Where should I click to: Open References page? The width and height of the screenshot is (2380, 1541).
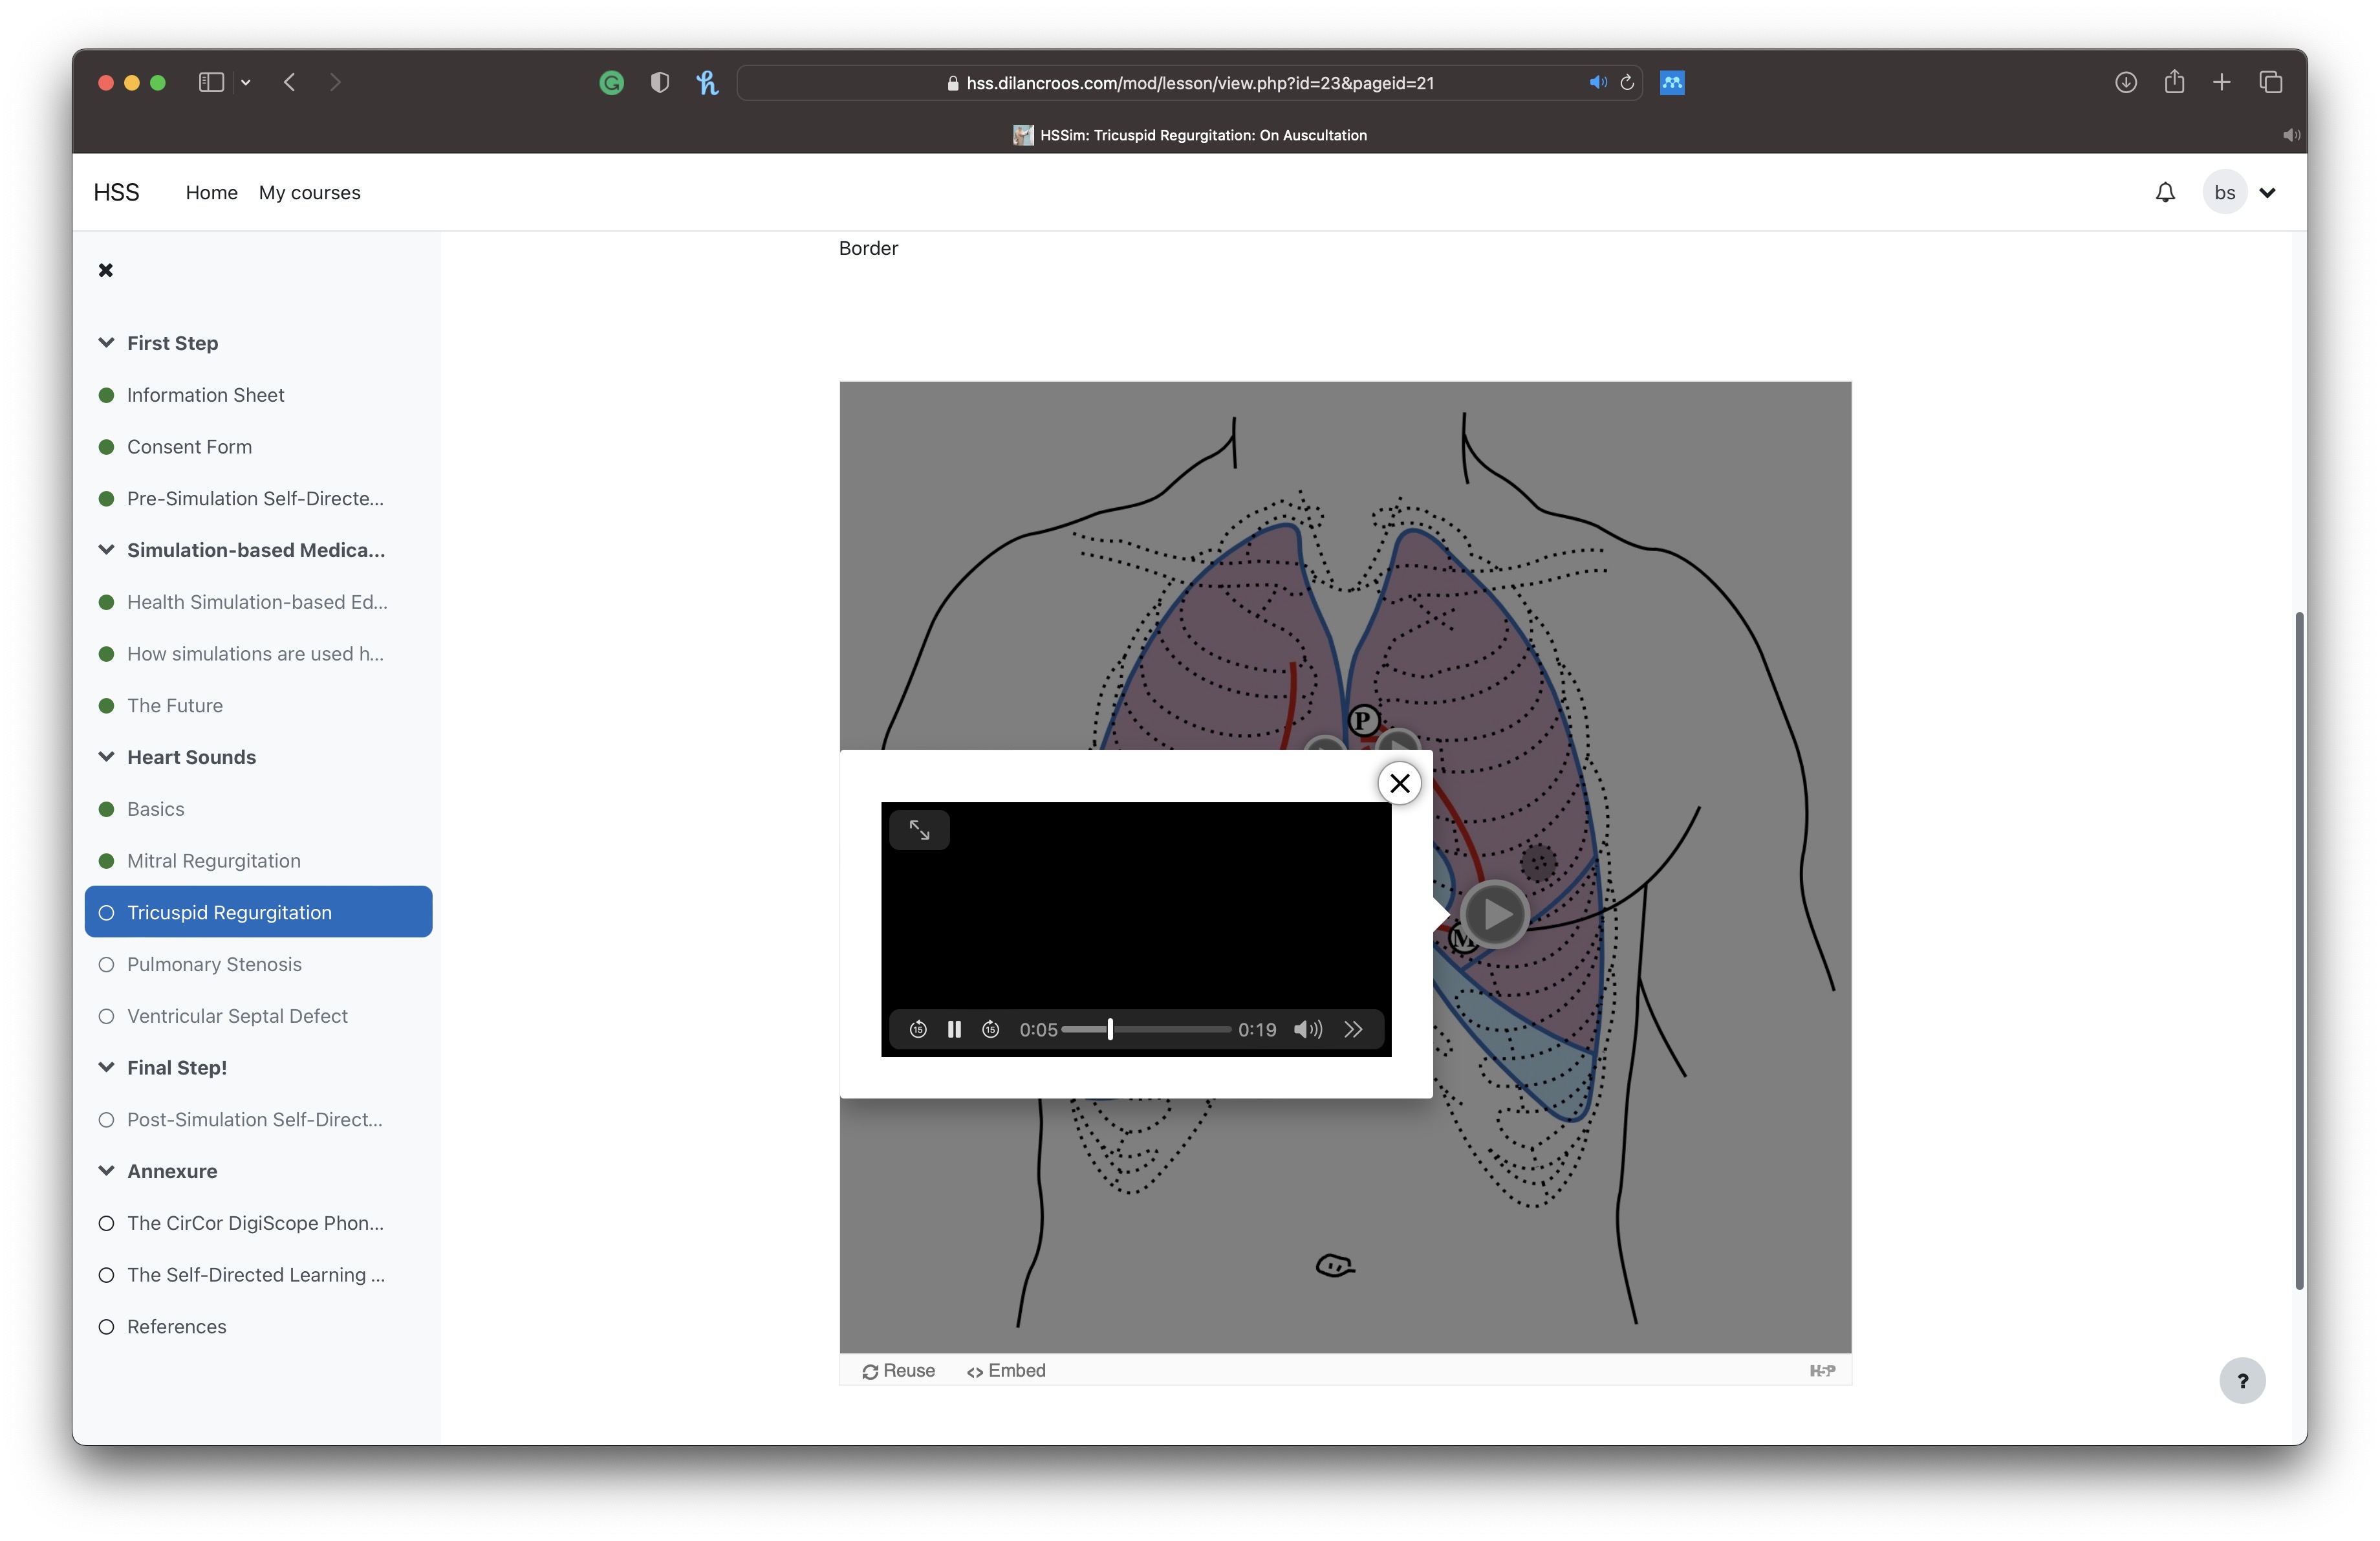coord(176,1326)
